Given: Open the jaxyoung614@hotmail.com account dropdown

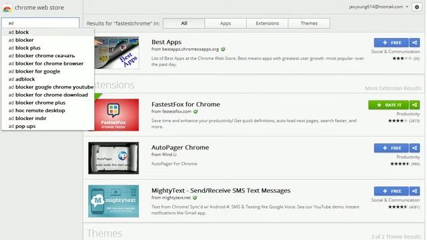Looking at the screenshot, I should pyautogui.click(x=379, y=7).
